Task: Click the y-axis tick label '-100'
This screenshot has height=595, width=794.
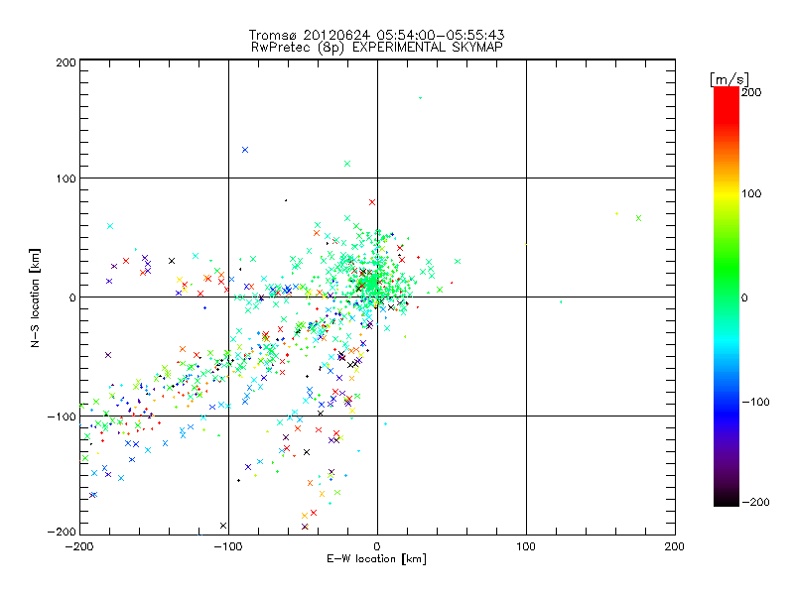Action: pos(62,416)
